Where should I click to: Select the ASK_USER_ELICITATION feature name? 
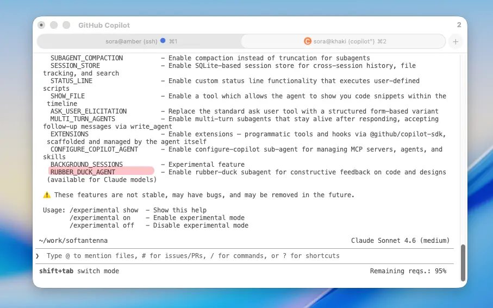[89, 111]
